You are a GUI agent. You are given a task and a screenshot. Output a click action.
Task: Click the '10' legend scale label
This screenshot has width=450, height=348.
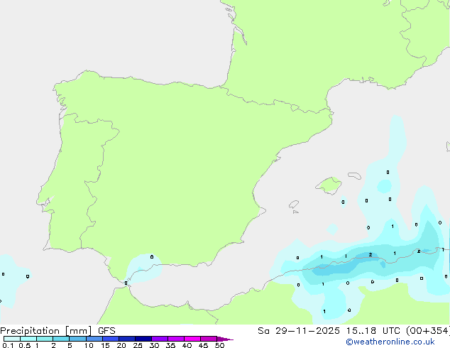point(89,345)
